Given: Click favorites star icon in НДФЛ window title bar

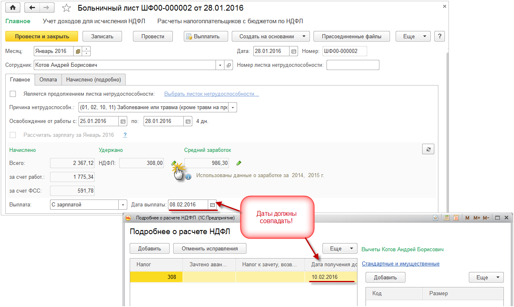Looking at the screenshot, I should click(436, 218).
